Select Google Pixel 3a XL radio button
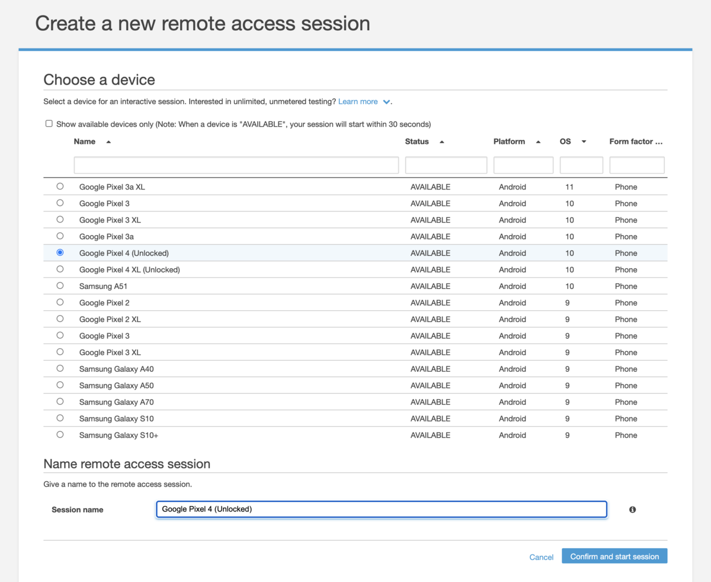Viewport: 711px width, 582px height. [60, 187]
